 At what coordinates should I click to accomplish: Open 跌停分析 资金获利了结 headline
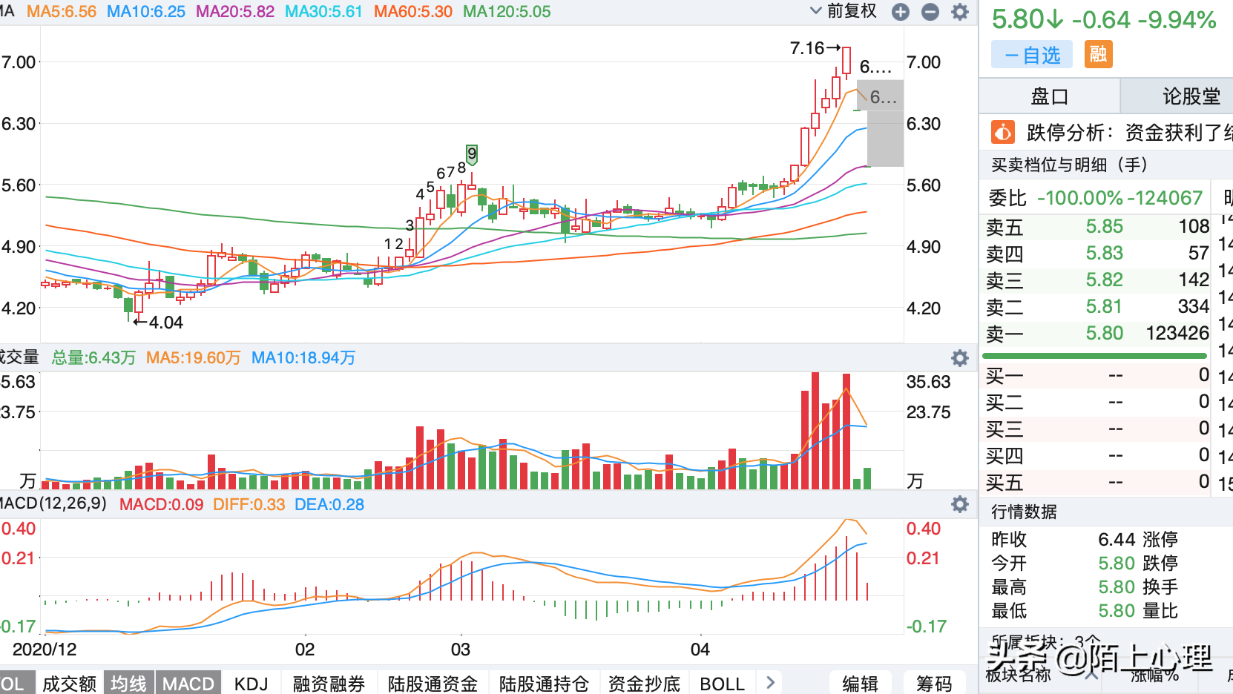point(1129,133)
